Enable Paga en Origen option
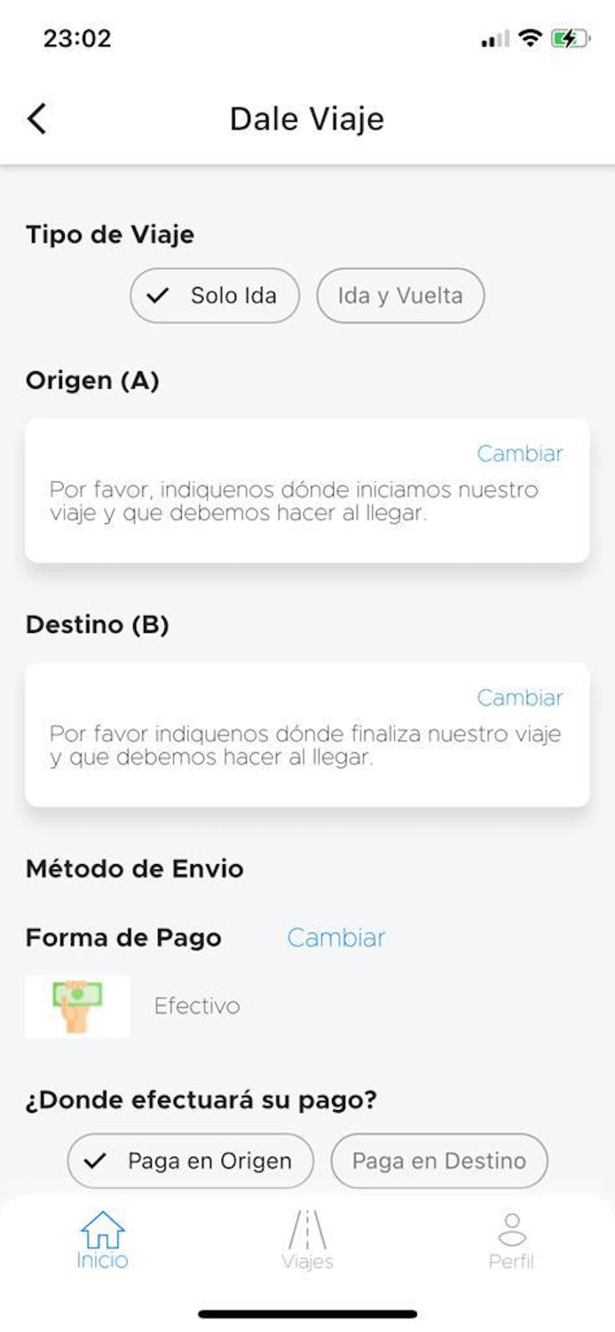The height and width of the screenshot is (1332, 615). 190,1161
